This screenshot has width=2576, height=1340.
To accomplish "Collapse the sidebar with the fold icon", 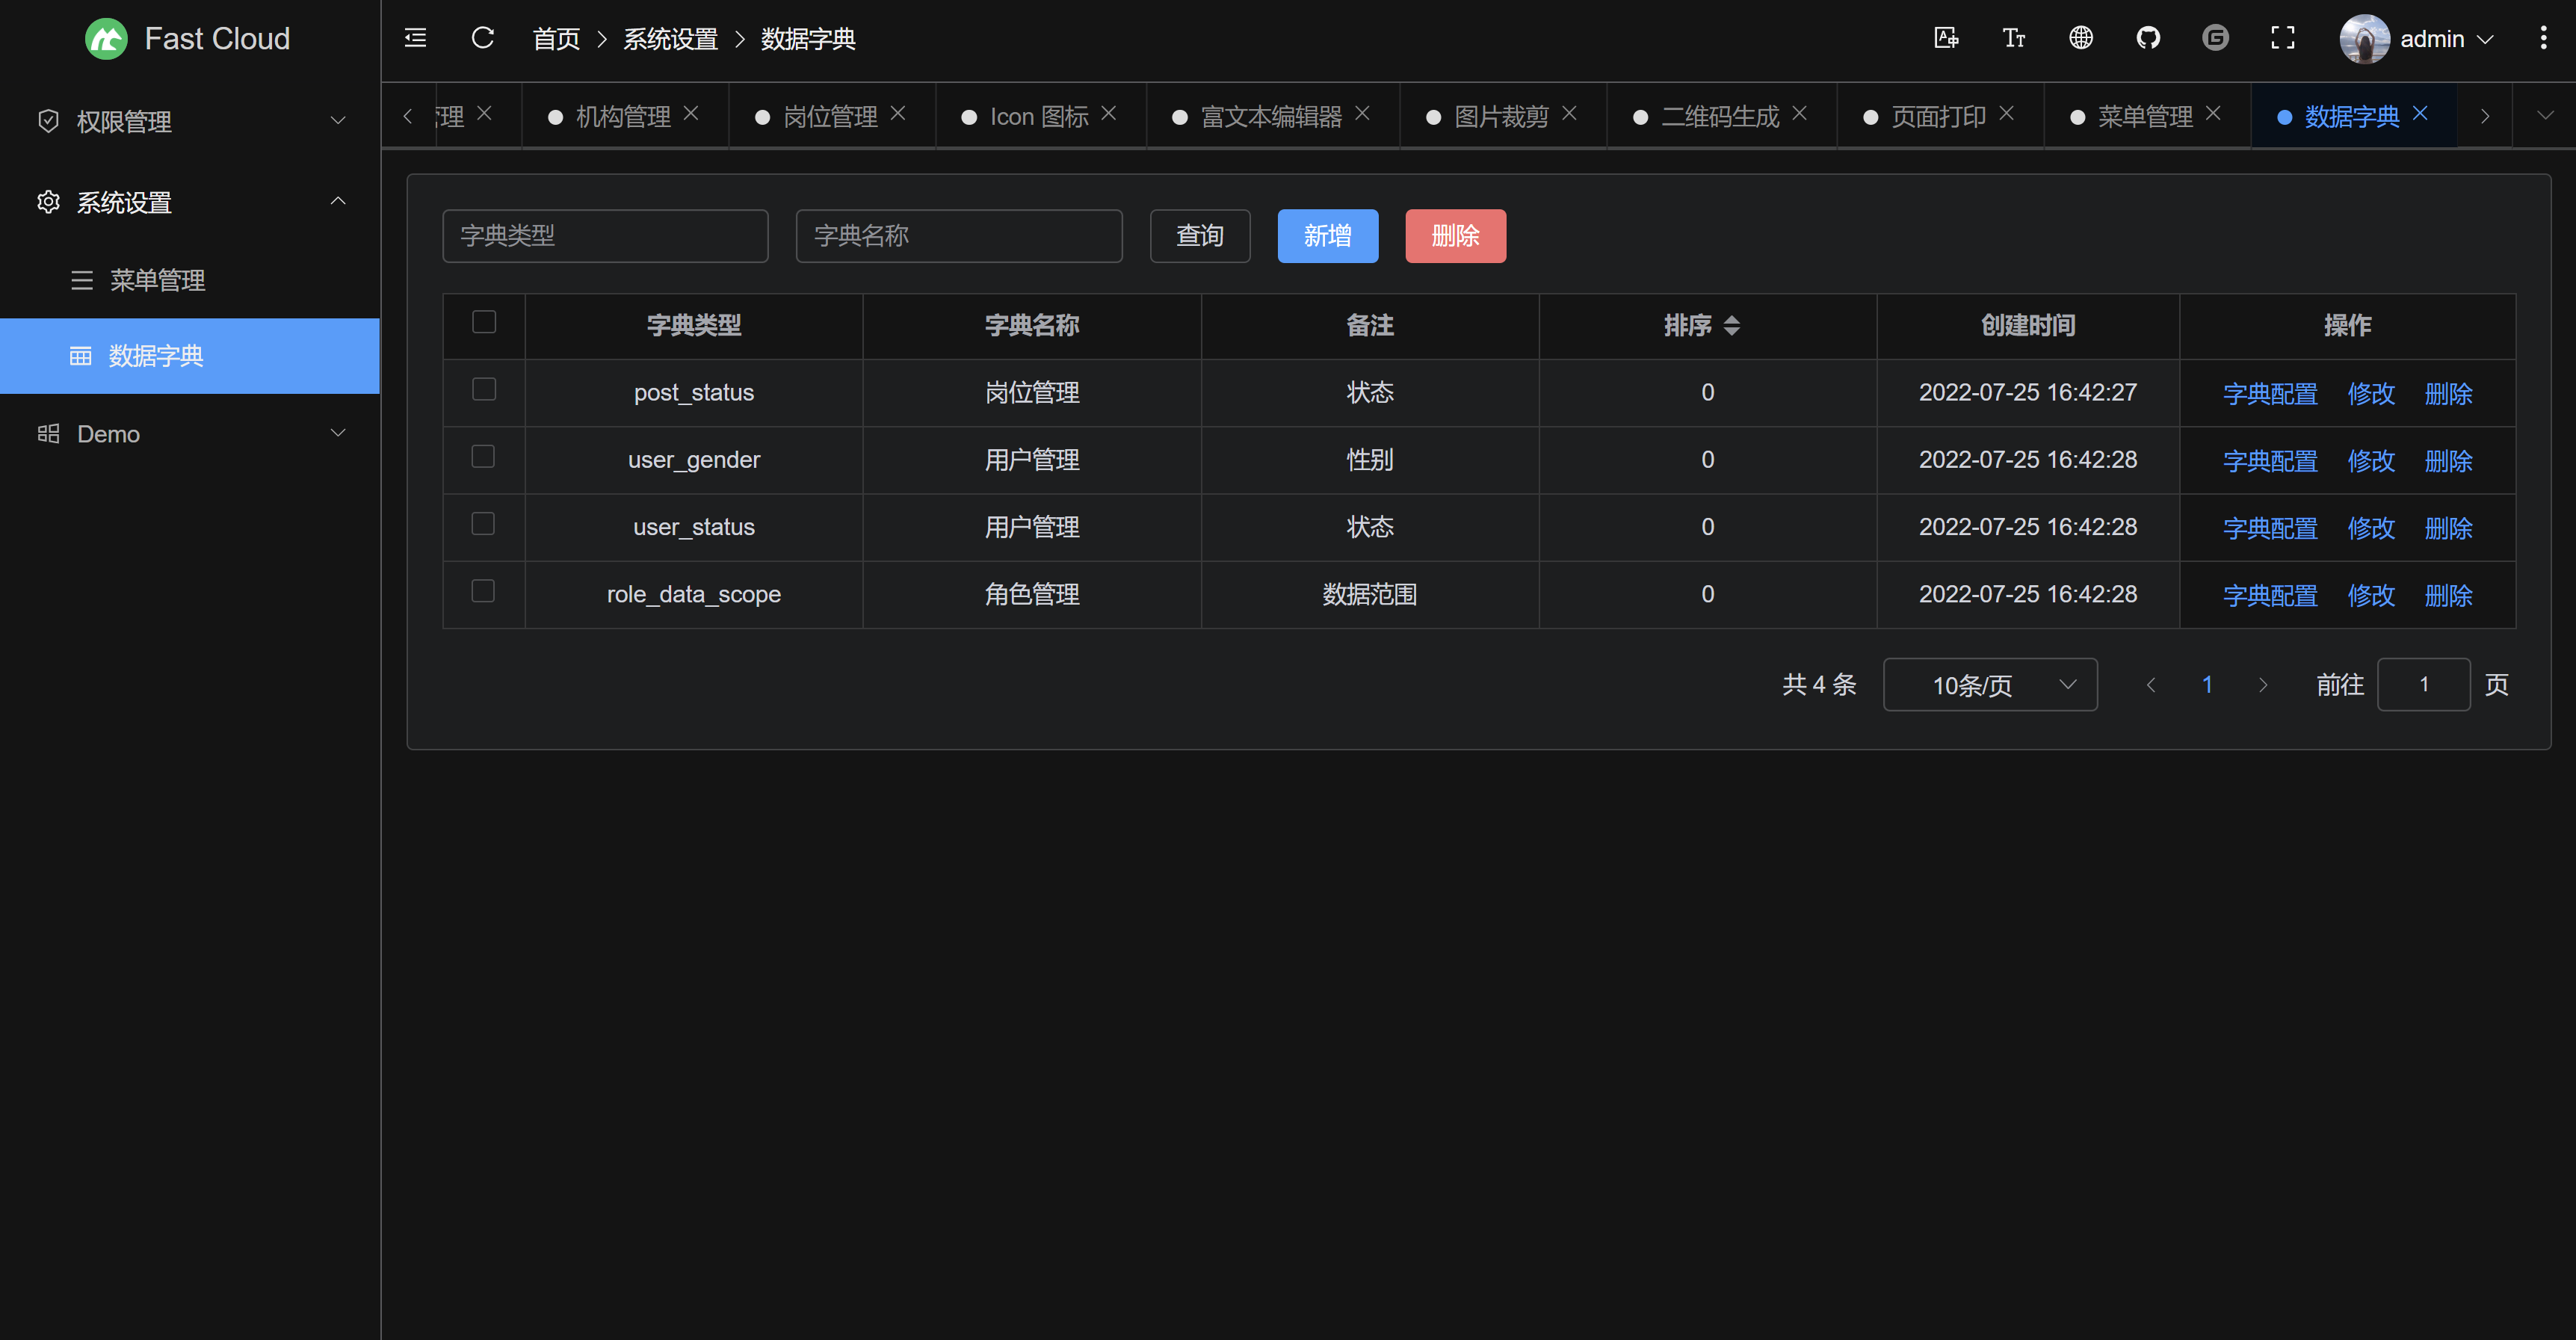I will coord(415,38).
